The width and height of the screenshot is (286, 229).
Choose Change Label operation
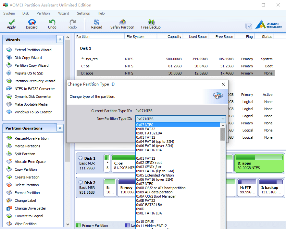25,200
